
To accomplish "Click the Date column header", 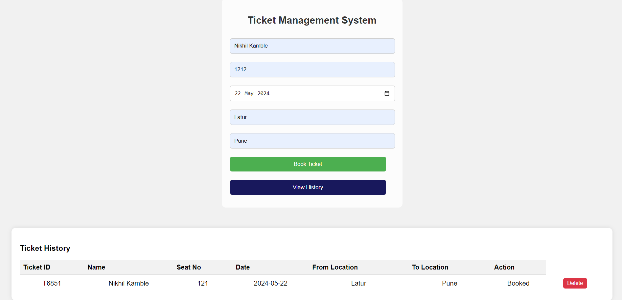I will (242, 267).
